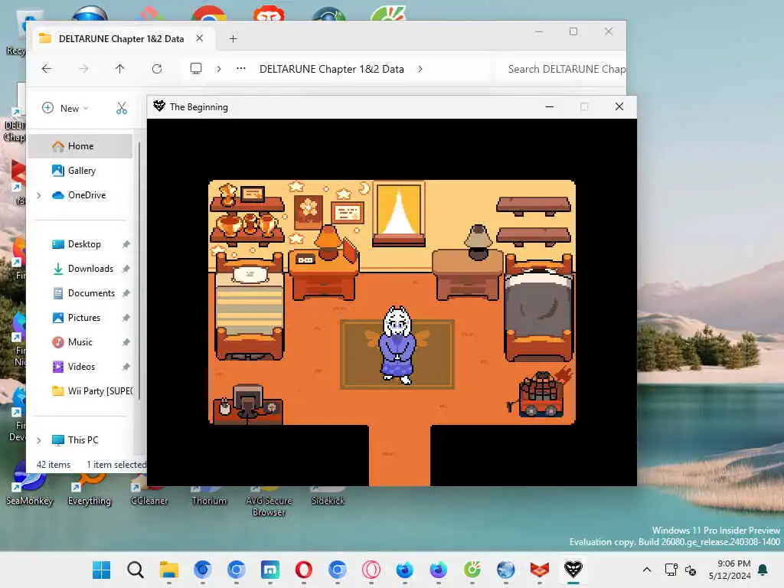Unpin Documents using its pin icon
This screenshot has width=784, height=588.
pos(126,293)
